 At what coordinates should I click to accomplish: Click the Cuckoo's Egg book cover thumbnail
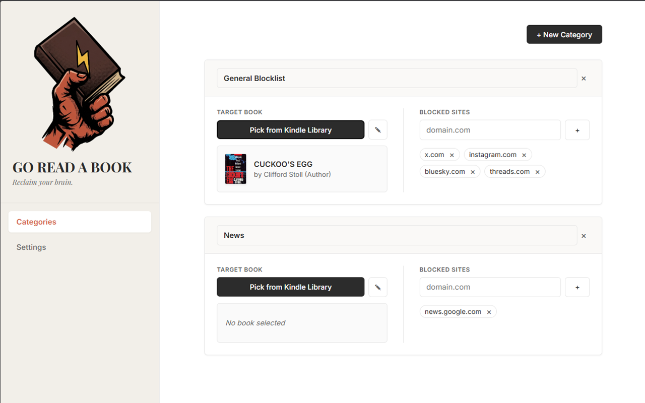(x=235, y=169)
